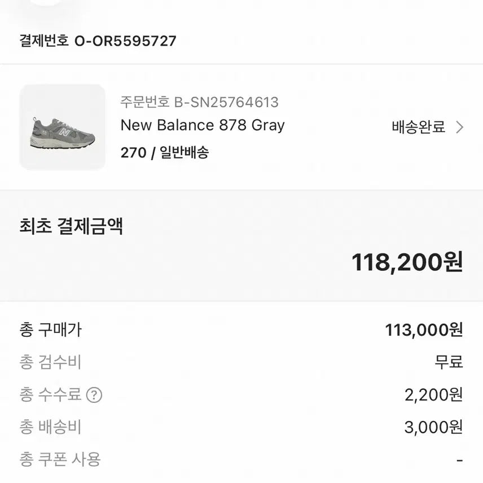Image resolution: width=483 pixels, height=483 pixels.
Task: Click the 무료 inspection fee value
Action: (449, 362)
